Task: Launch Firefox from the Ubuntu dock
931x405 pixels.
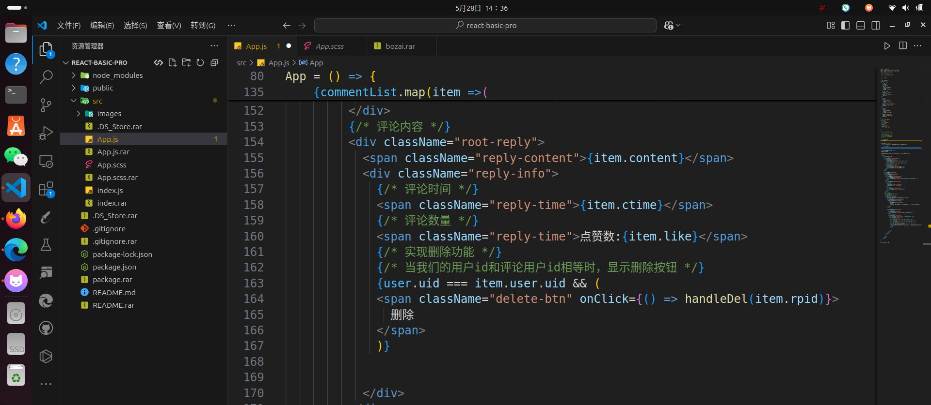Action: click(x=16, y=219)
